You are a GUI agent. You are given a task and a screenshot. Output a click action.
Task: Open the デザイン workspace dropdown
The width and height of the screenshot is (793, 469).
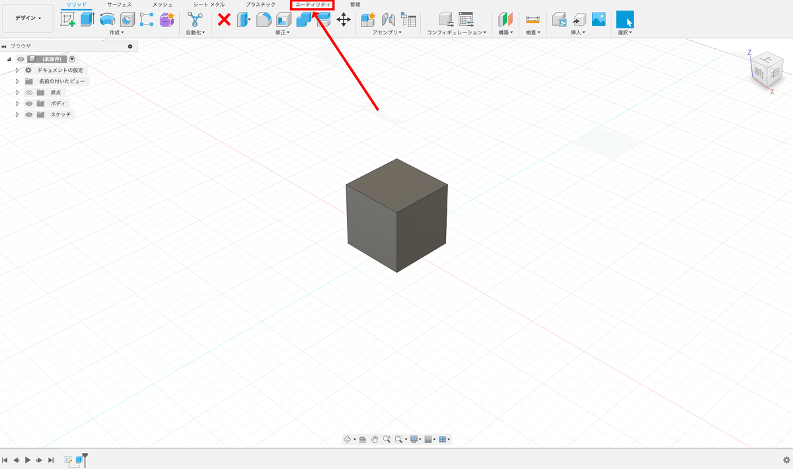[28, 18]
